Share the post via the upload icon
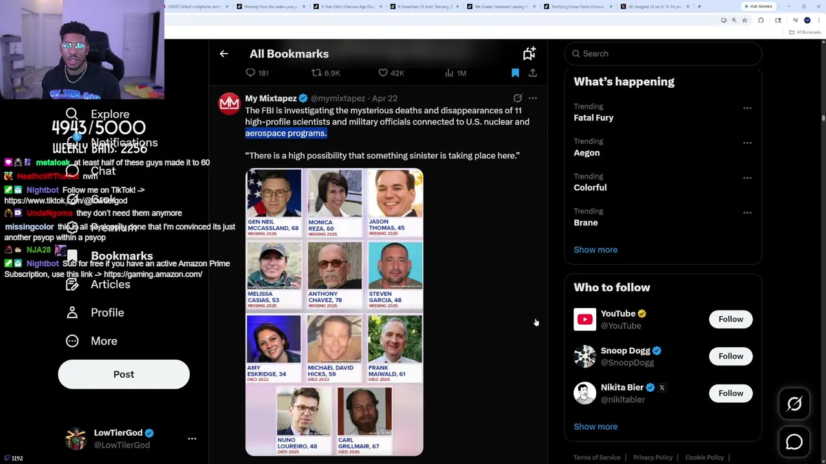826x464 pixels. tap(532, 73)
